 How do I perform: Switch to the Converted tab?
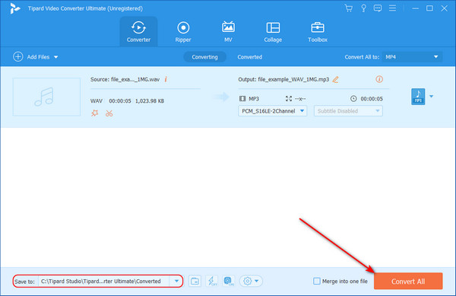click(250, 57)
